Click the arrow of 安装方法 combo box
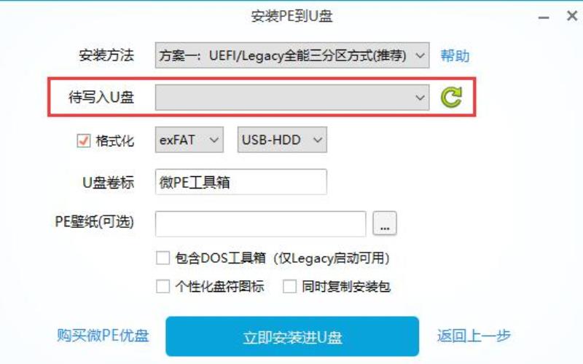Screen dimensions: 583x364 pos(420,56)
